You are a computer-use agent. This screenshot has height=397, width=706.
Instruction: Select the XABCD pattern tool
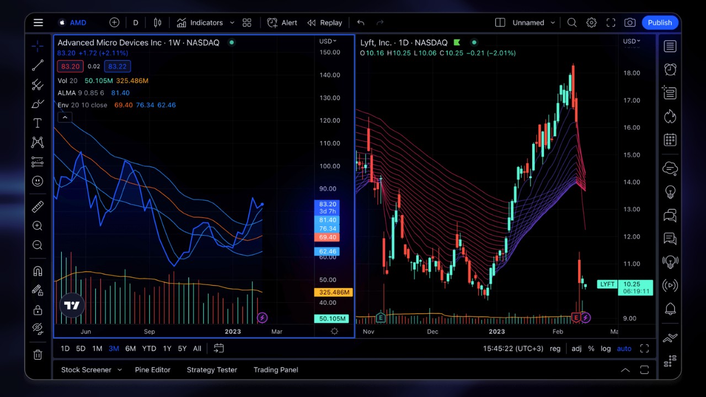tap(38, 142)
